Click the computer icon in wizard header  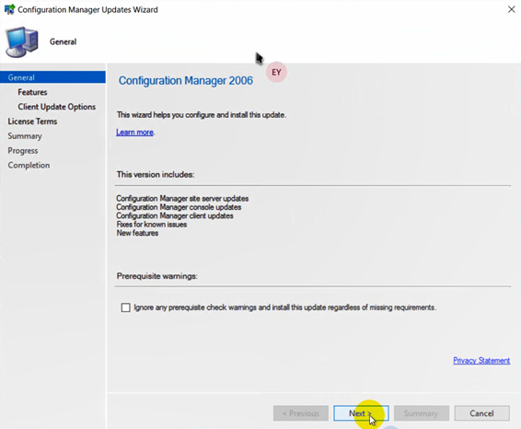[21, 41]
